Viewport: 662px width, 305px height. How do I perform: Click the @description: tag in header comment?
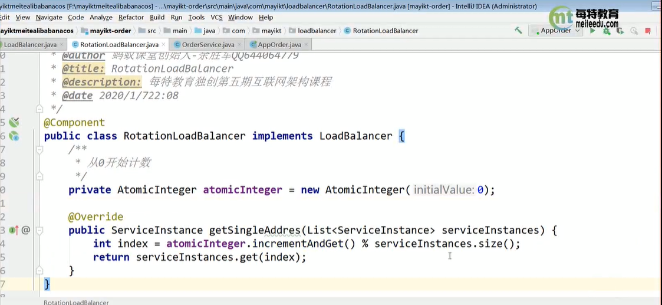102,82
